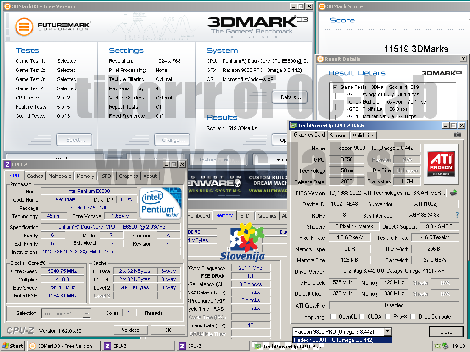
Task: Click the Change... button under Settings
Action: pyautogui.click(x=172, y=140)
